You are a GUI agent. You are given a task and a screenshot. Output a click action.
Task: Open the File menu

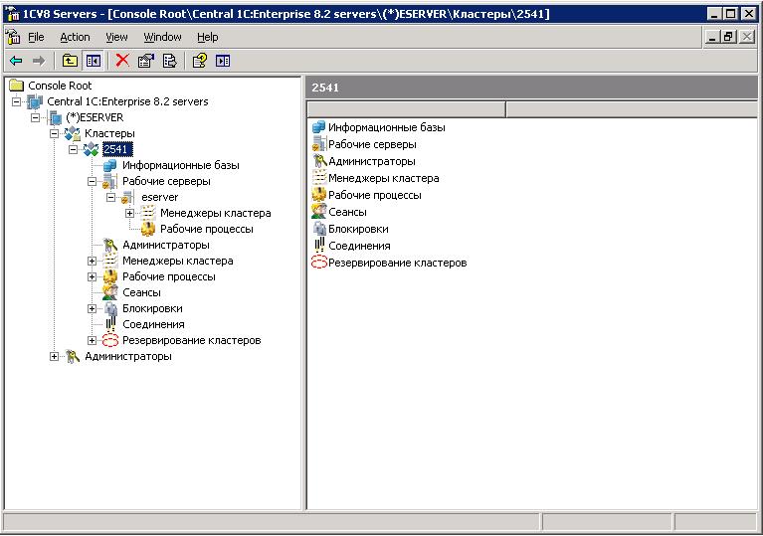(36, 37)
